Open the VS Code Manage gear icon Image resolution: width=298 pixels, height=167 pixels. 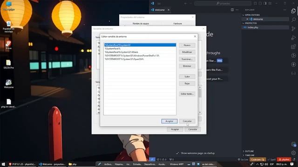click(293, 153)
